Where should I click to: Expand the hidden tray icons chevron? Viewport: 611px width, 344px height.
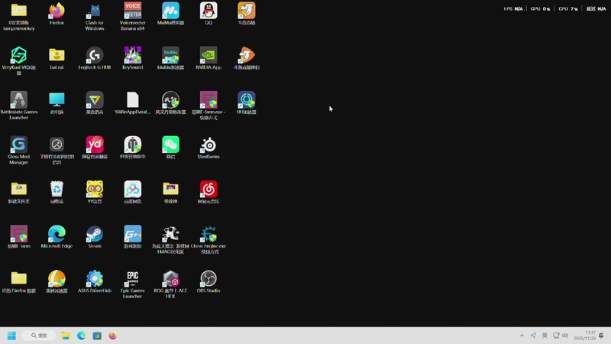(522, 336)
